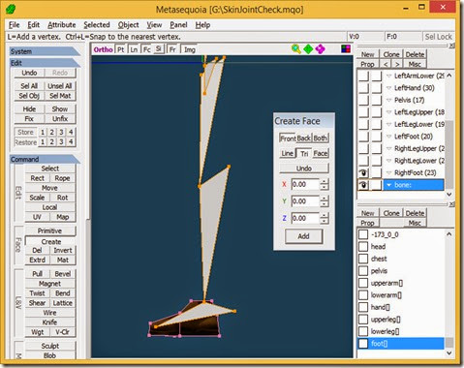464x368 pixels.
Task: Open the View menu
Action: coord(154,25)
